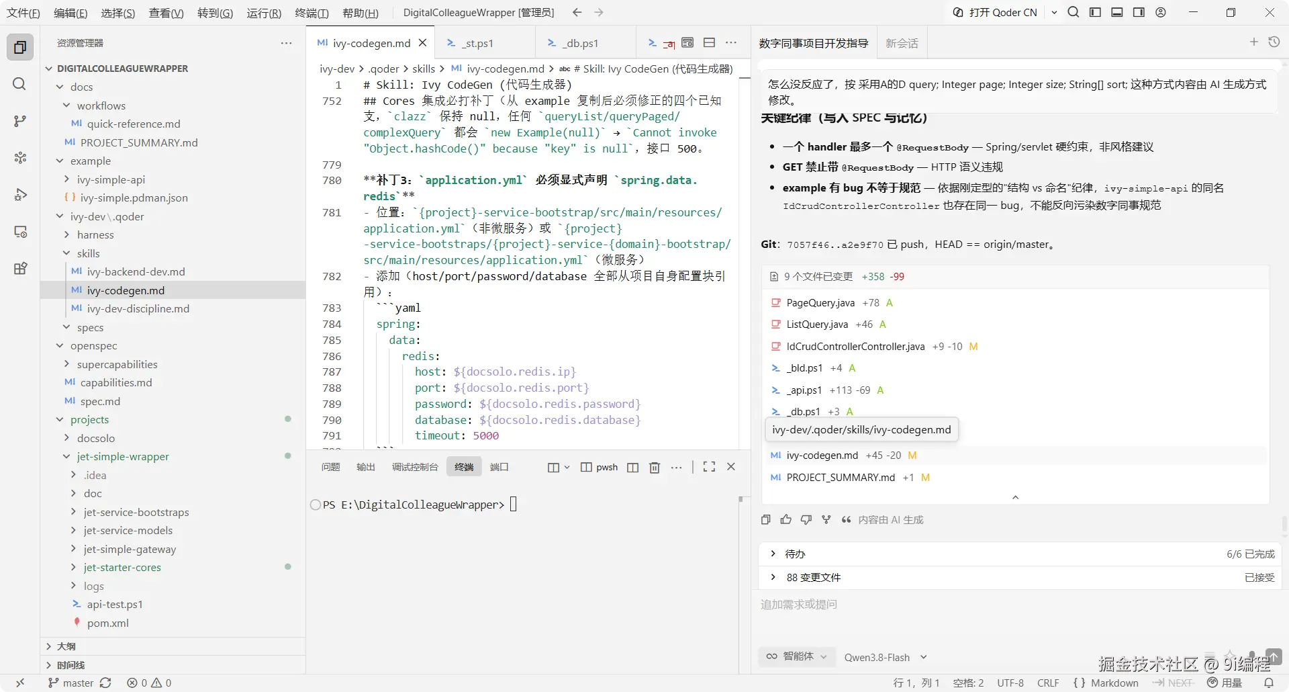
Task: Click the remote window icon in the status bar
Action: click(x=20, y=683)
